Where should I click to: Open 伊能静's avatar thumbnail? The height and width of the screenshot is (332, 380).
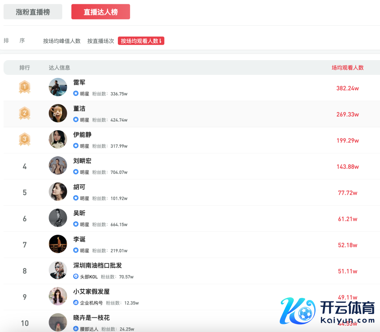[x=58, y=139]
